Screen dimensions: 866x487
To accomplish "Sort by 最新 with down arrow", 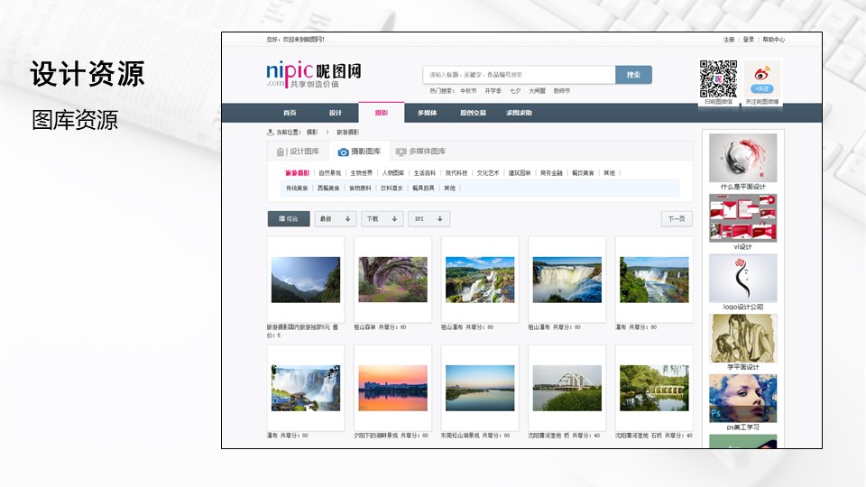I will click(x=336, y=218).
